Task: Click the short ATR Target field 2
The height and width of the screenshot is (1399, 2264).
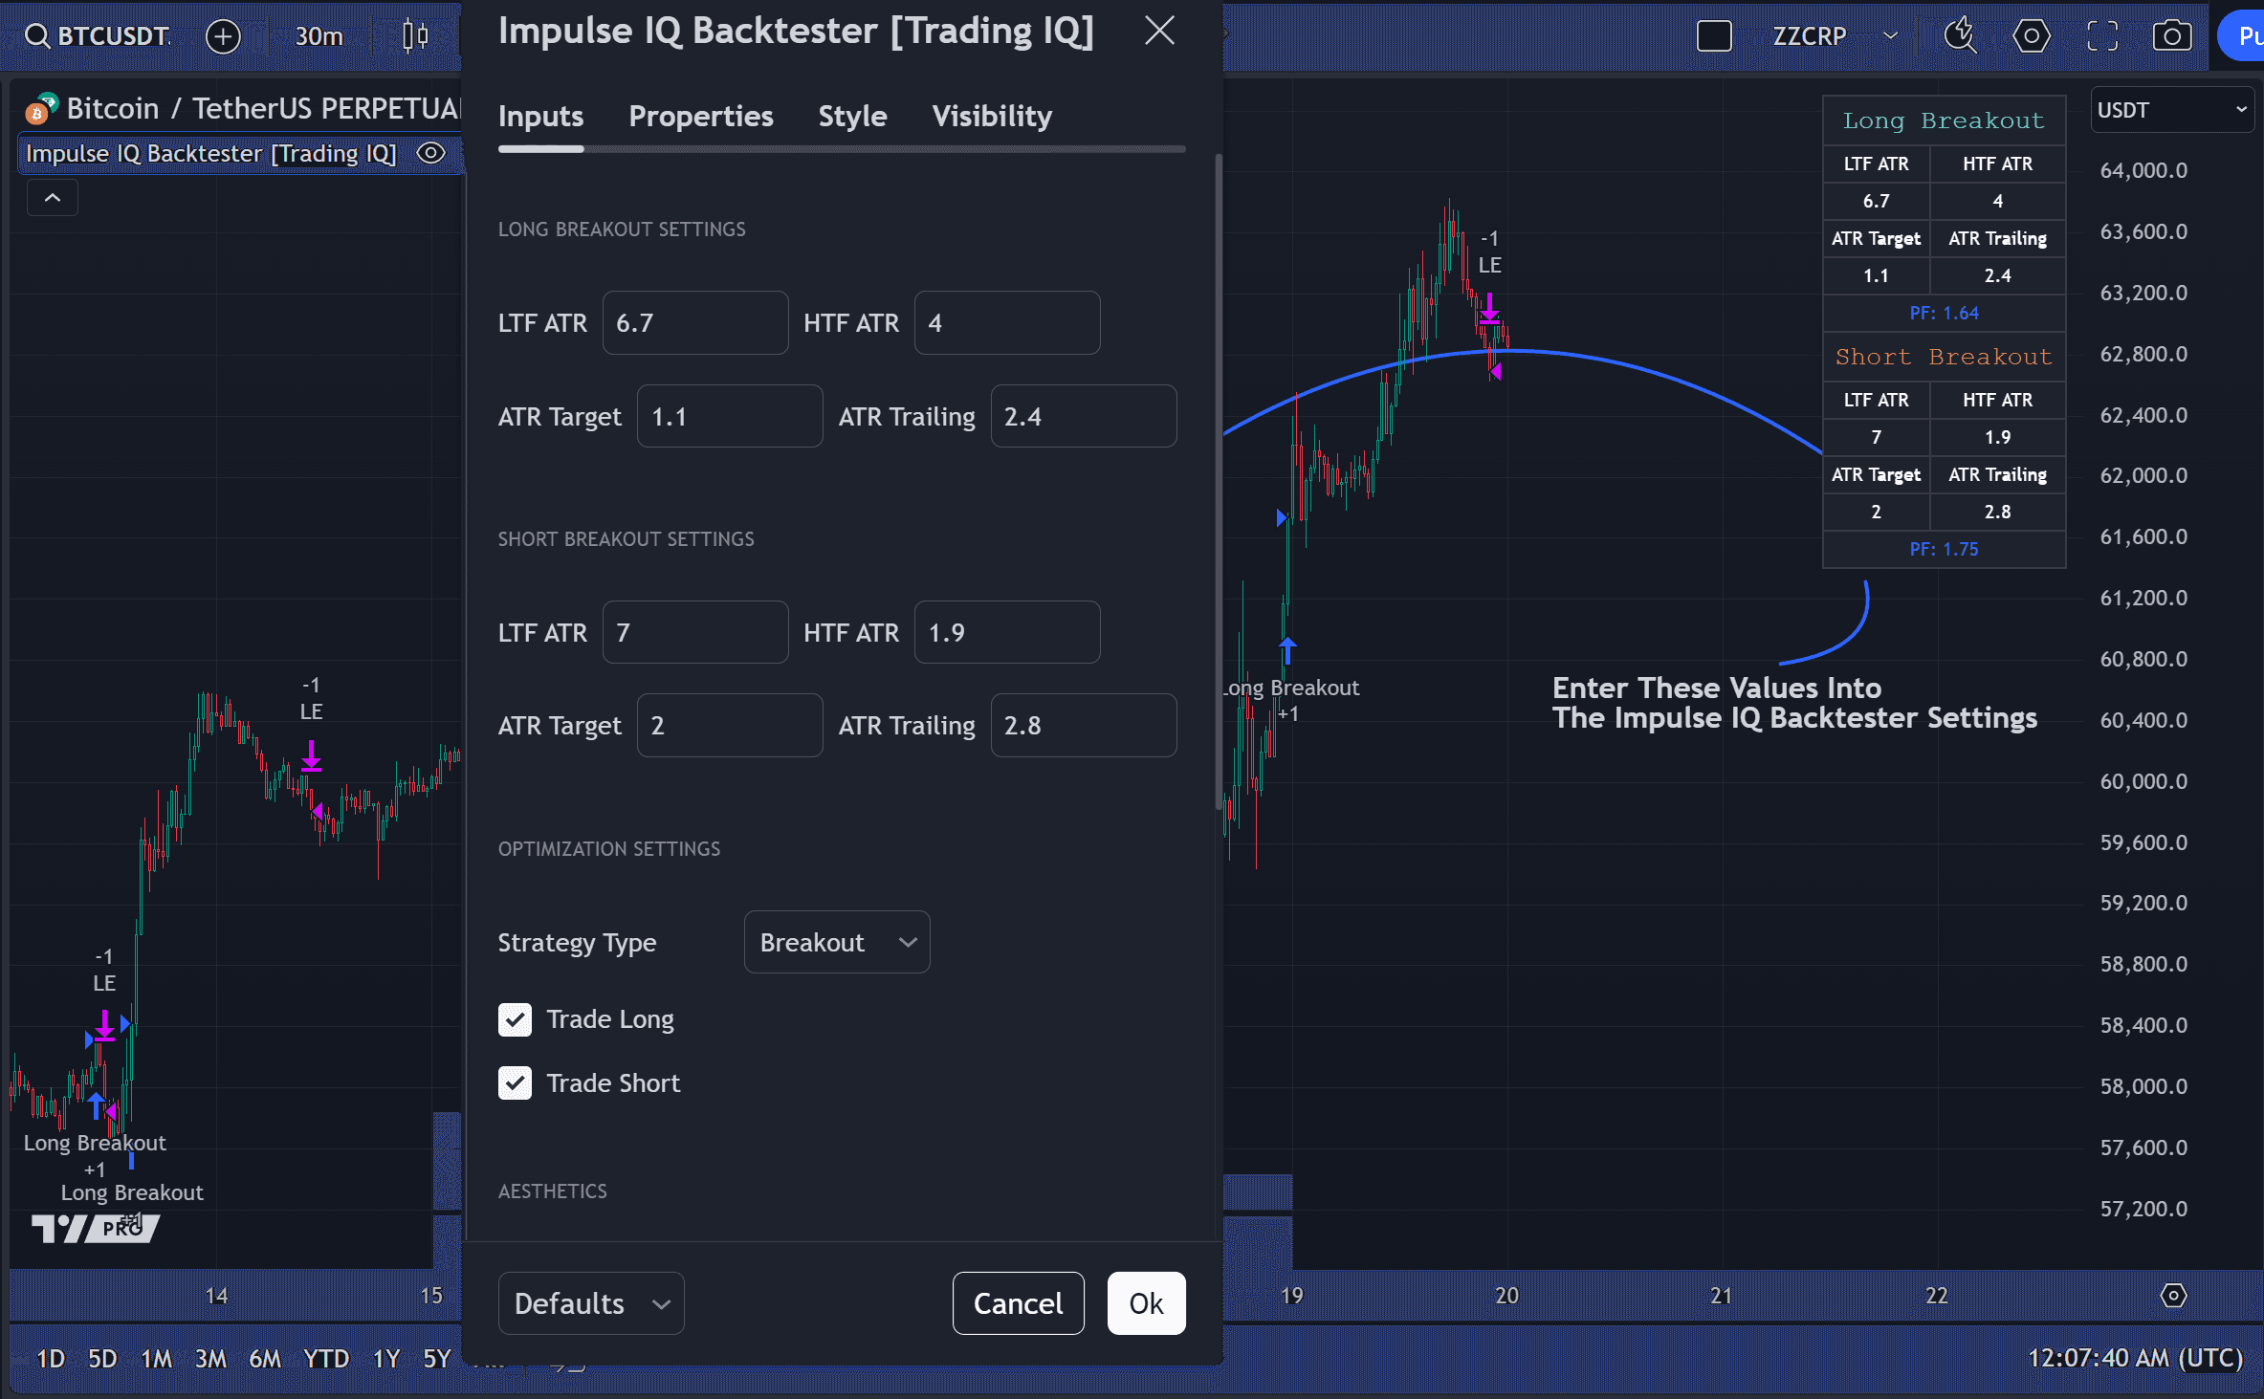Action: click(x=730, y=725)
